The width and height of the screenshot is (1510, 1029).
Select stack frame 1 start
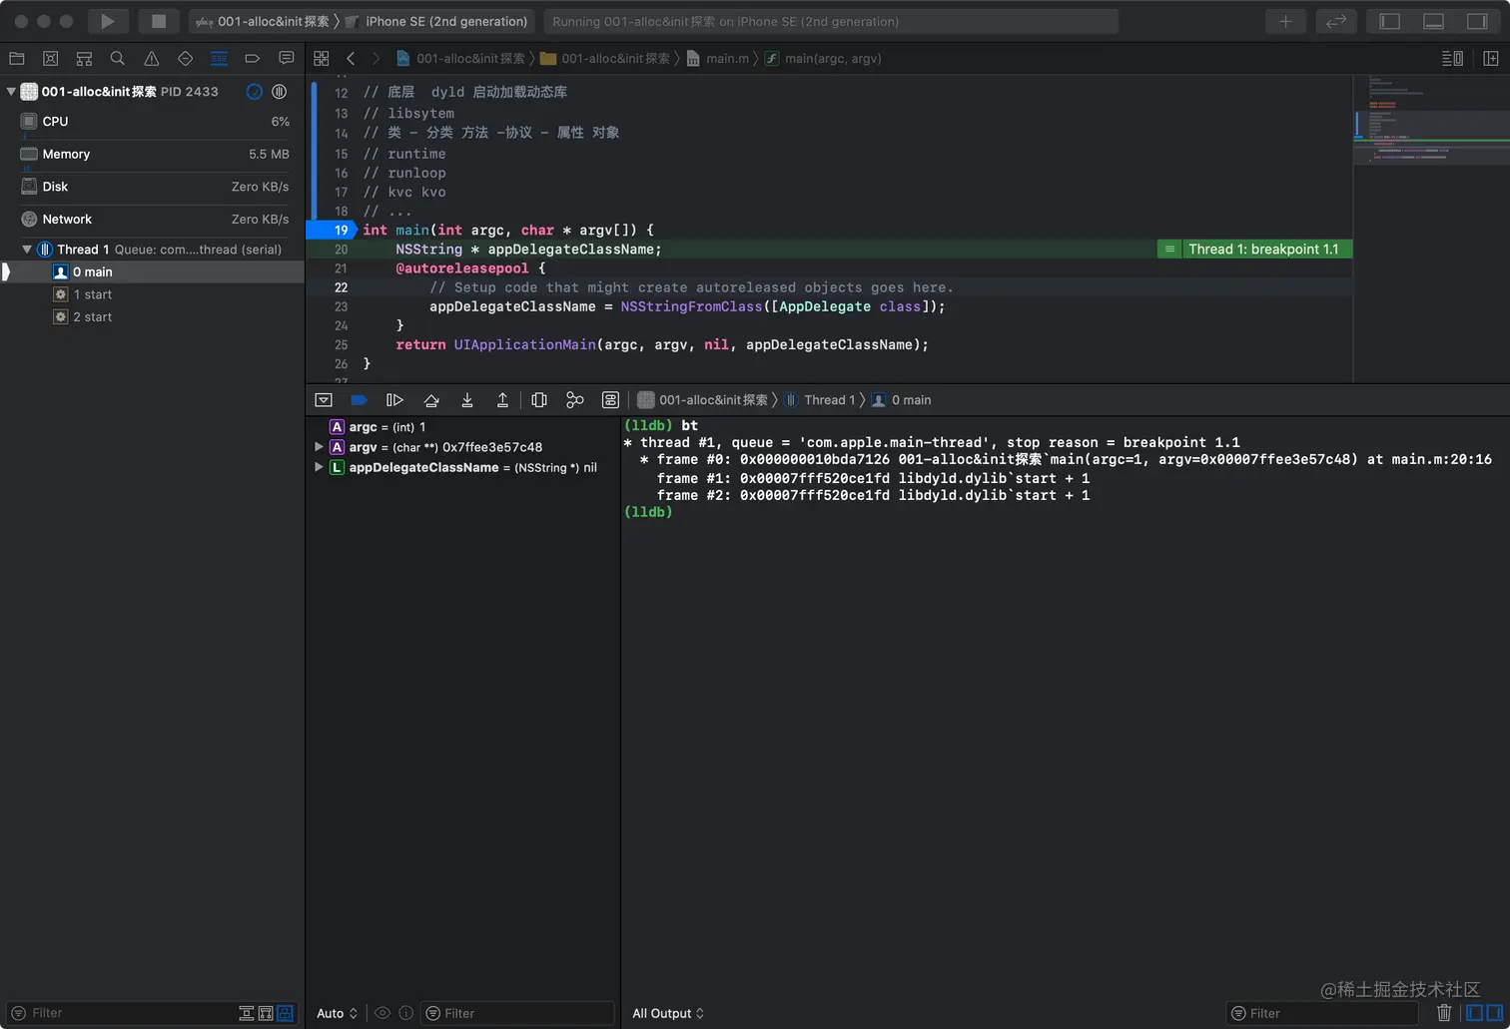tap(153, 294)
